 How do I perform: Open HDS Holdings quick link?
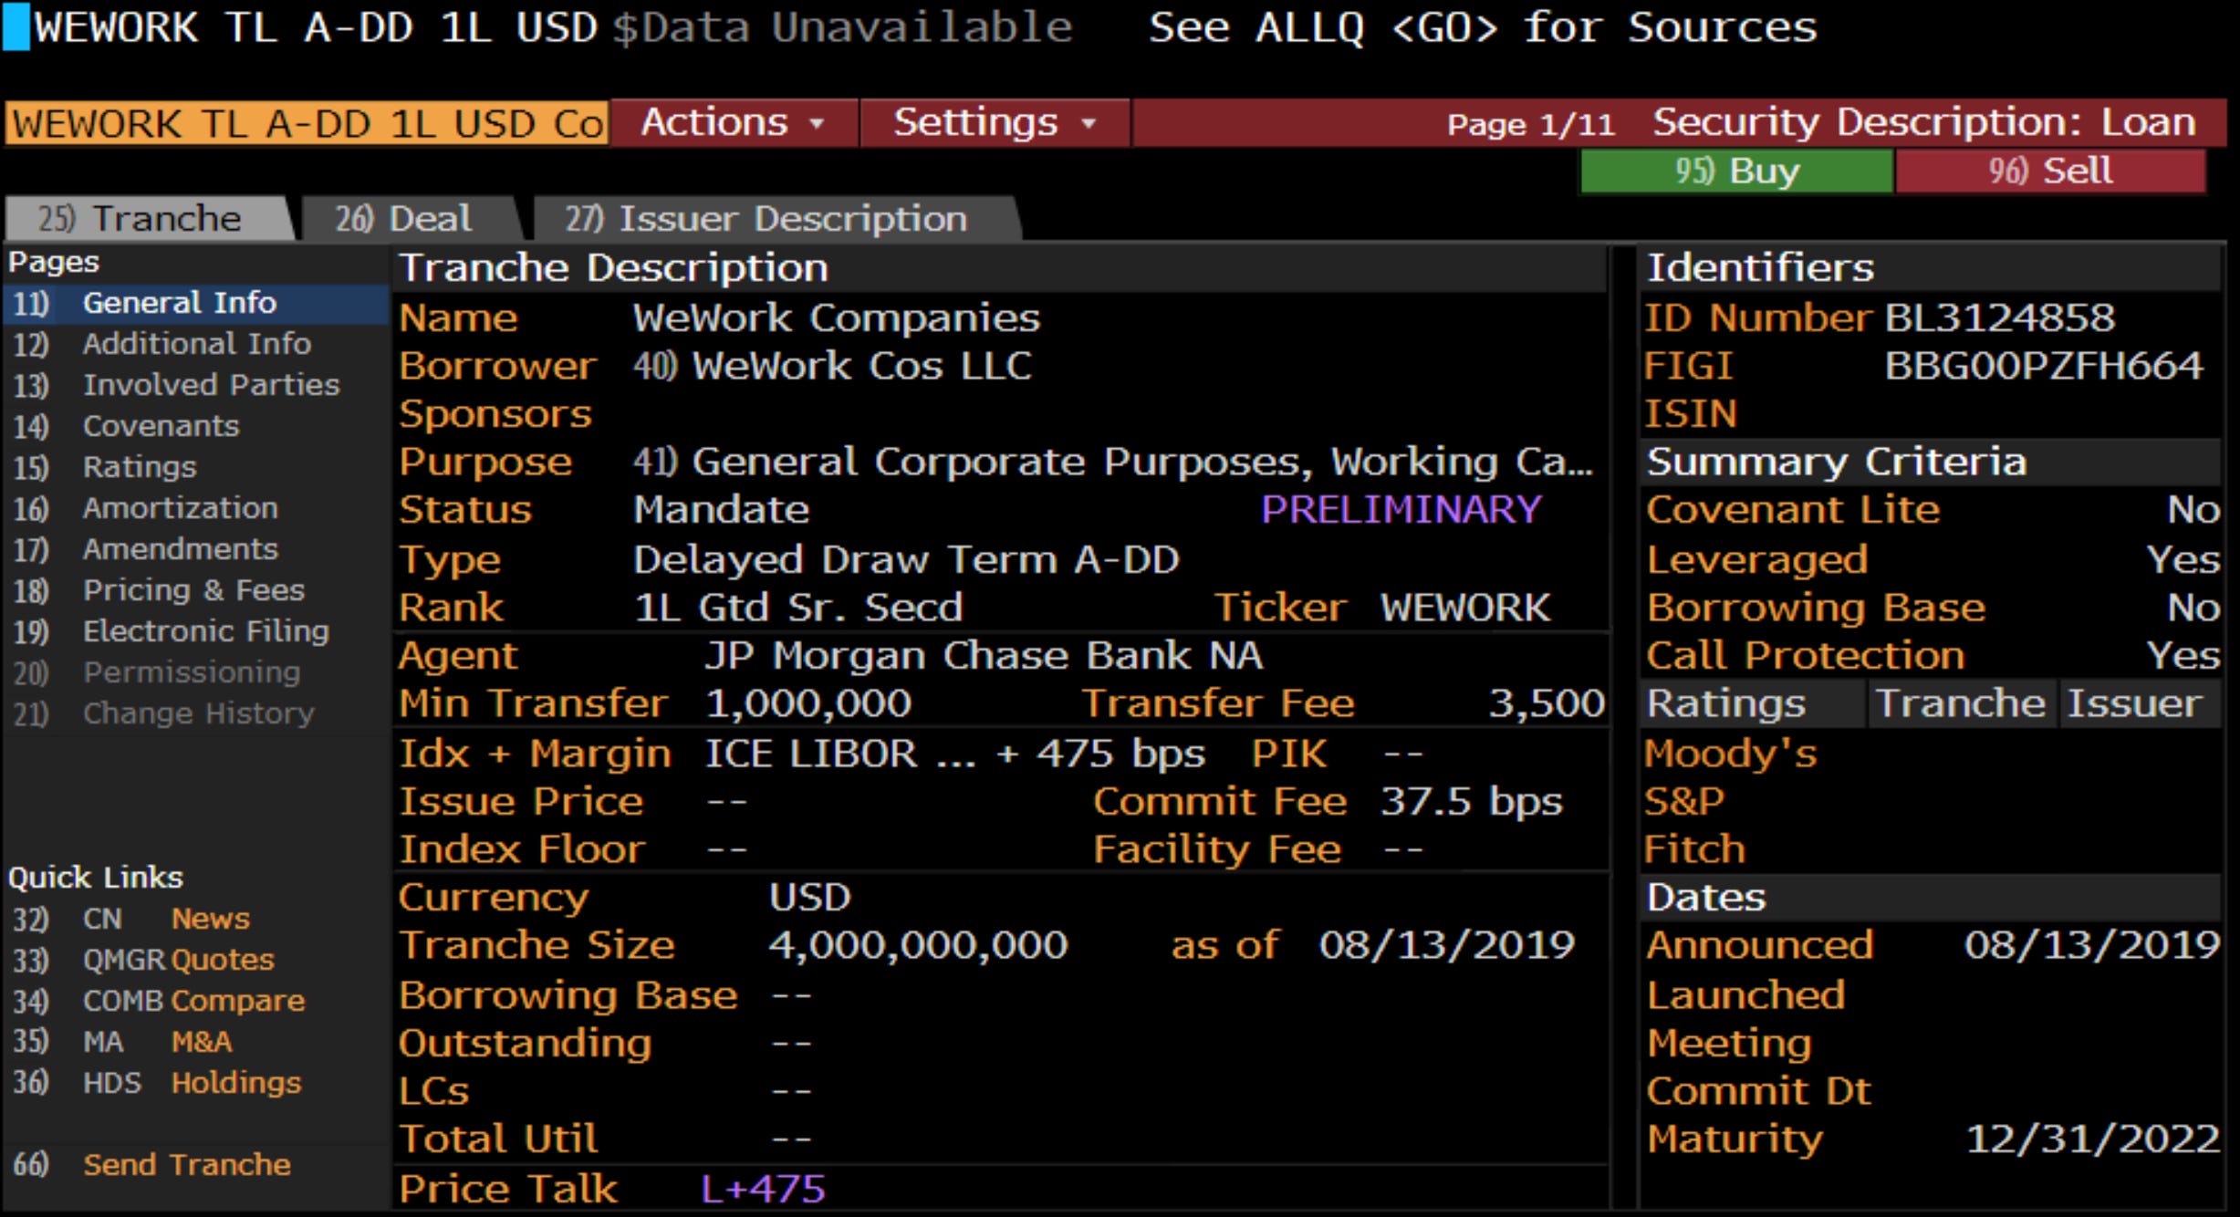pyautogui.click(x=157, y=1083)
